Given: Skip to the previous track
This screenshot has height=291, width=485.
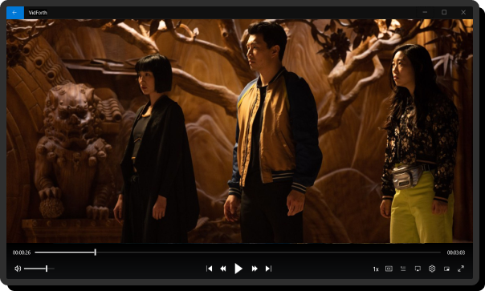Looking at the screenshot, I should [210, 269].
